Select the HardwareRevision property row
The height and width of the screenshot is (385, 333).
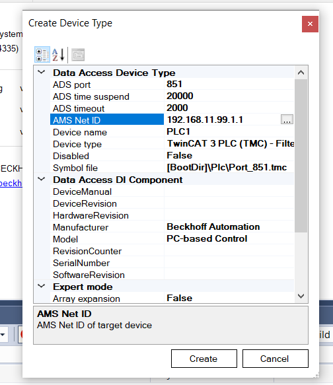pos(172,215)
